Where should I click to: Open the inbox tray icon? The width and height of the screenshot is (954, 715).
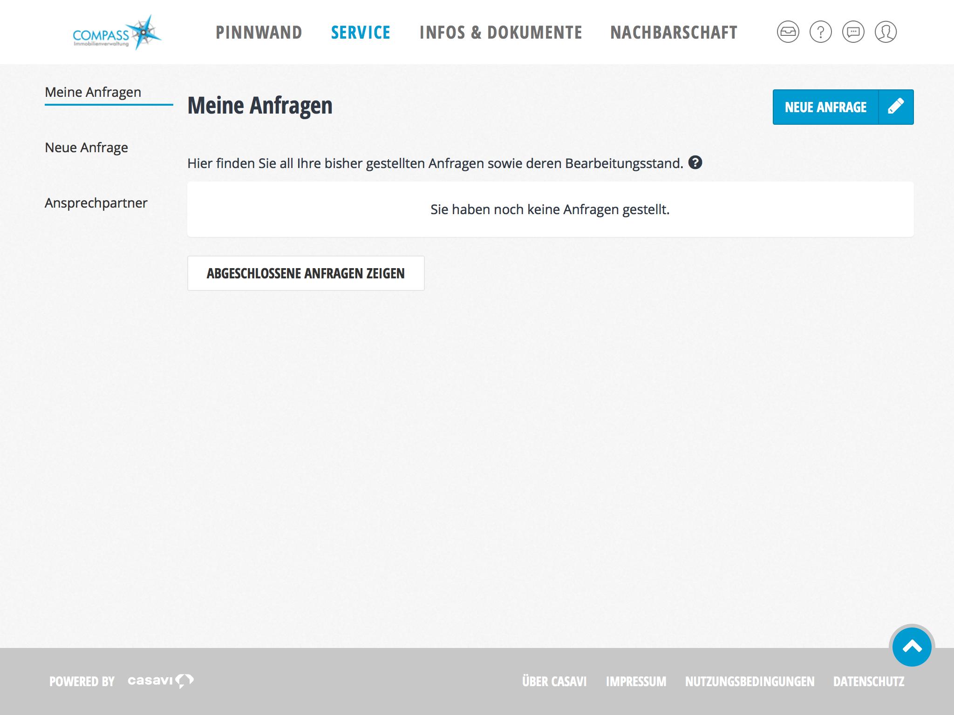pos(788,32)
